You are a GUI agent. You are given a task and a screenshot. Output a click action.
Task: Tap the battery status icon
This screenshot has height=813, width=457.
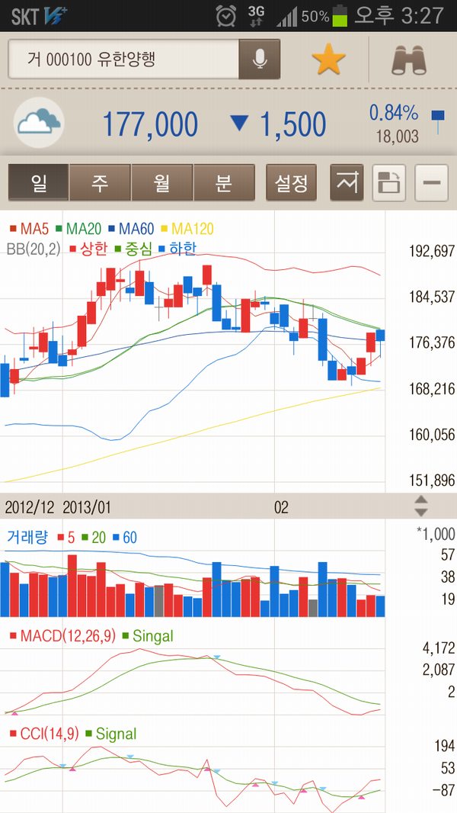point(340,16)
